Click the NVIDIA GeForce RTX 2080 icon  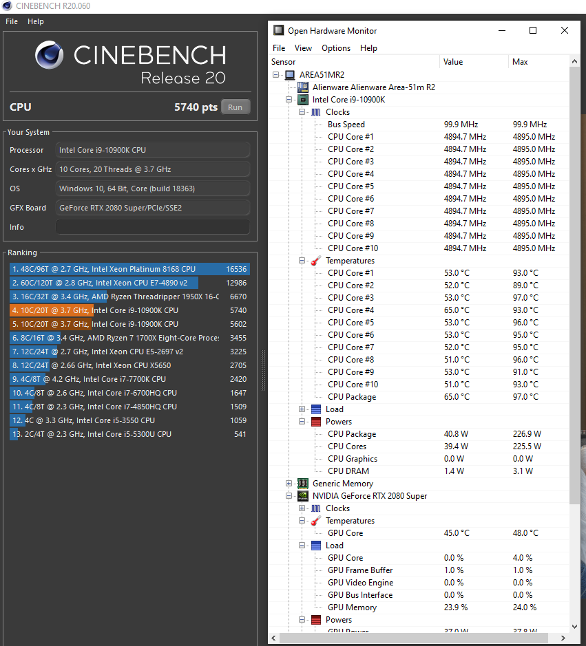pyautogui.click(x=303, y=496)
